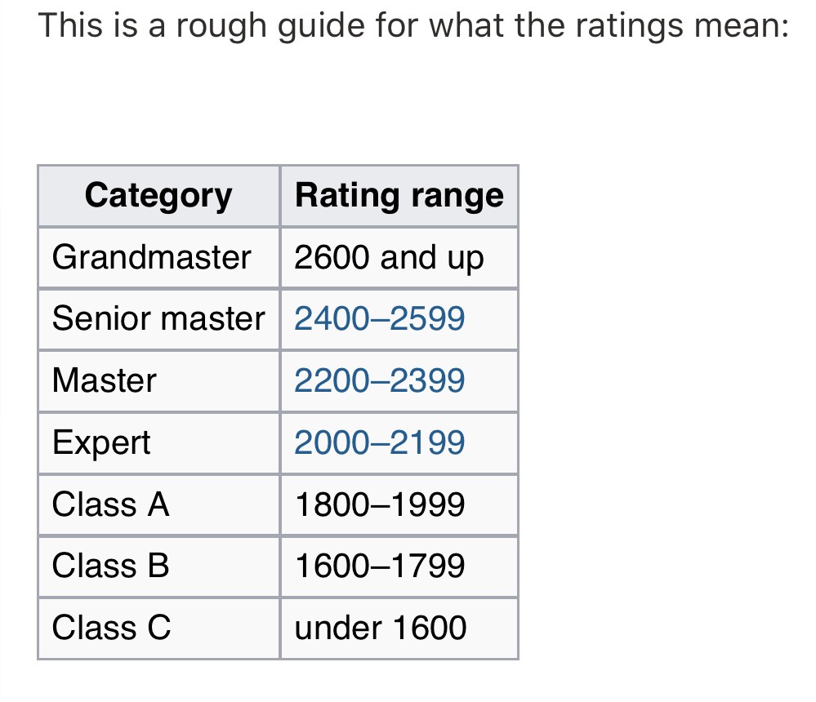Select the Senior master category cell
Image resolution: width=816 pixels, height=702 pixels.
coord(158,319)
